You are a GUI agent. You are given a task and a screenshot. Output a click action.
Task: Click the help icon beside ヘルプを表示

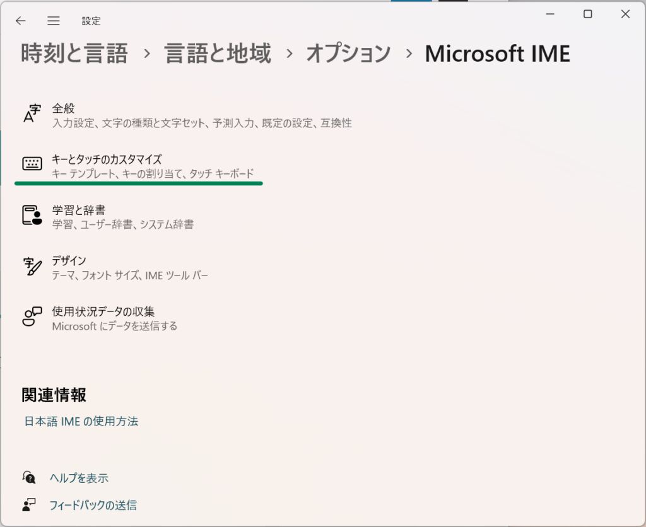29,478
